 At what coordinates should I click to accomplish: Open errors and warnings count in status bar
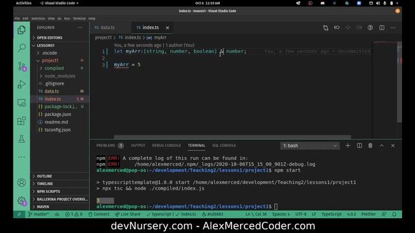coord(74,214)
